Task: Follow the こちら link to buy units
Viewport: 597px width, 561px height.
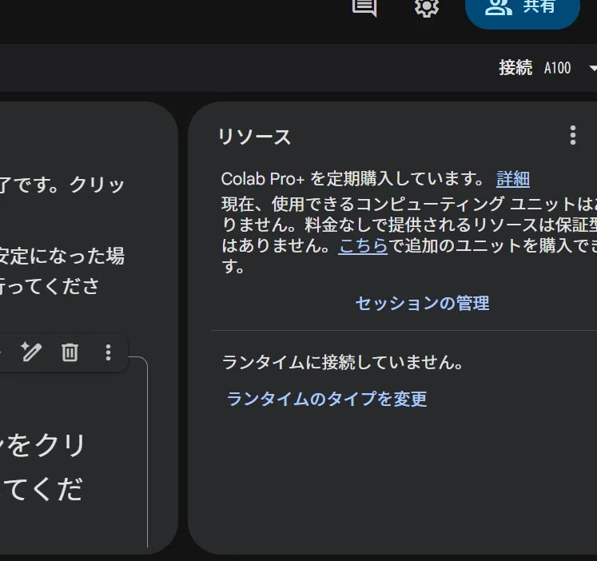Action: point(363,245)
